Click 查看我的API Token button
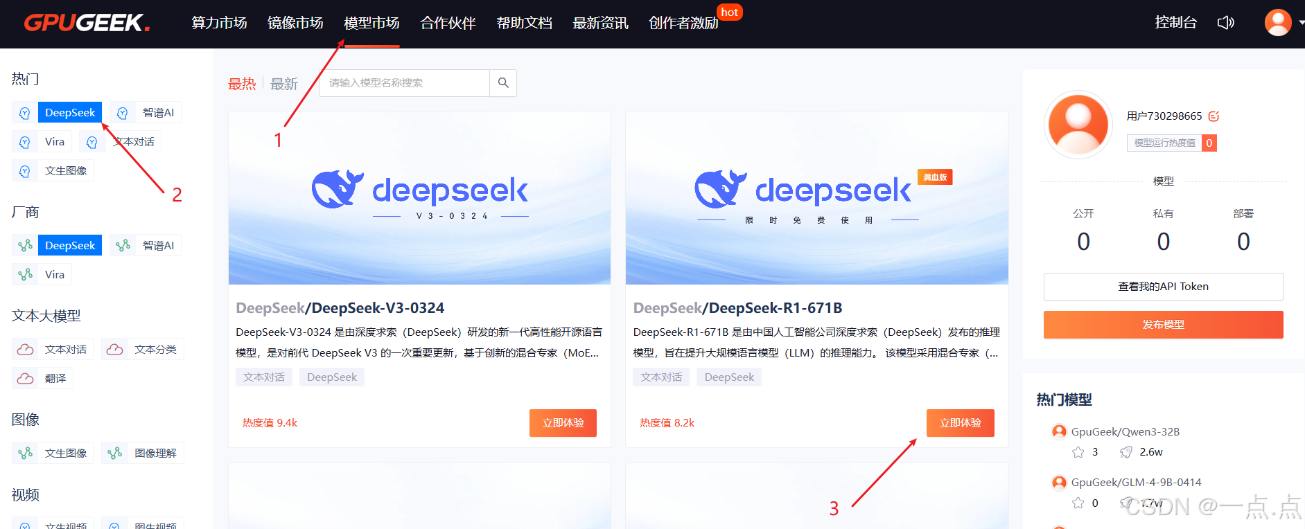1305x529 pixels. coord(1163,287)
